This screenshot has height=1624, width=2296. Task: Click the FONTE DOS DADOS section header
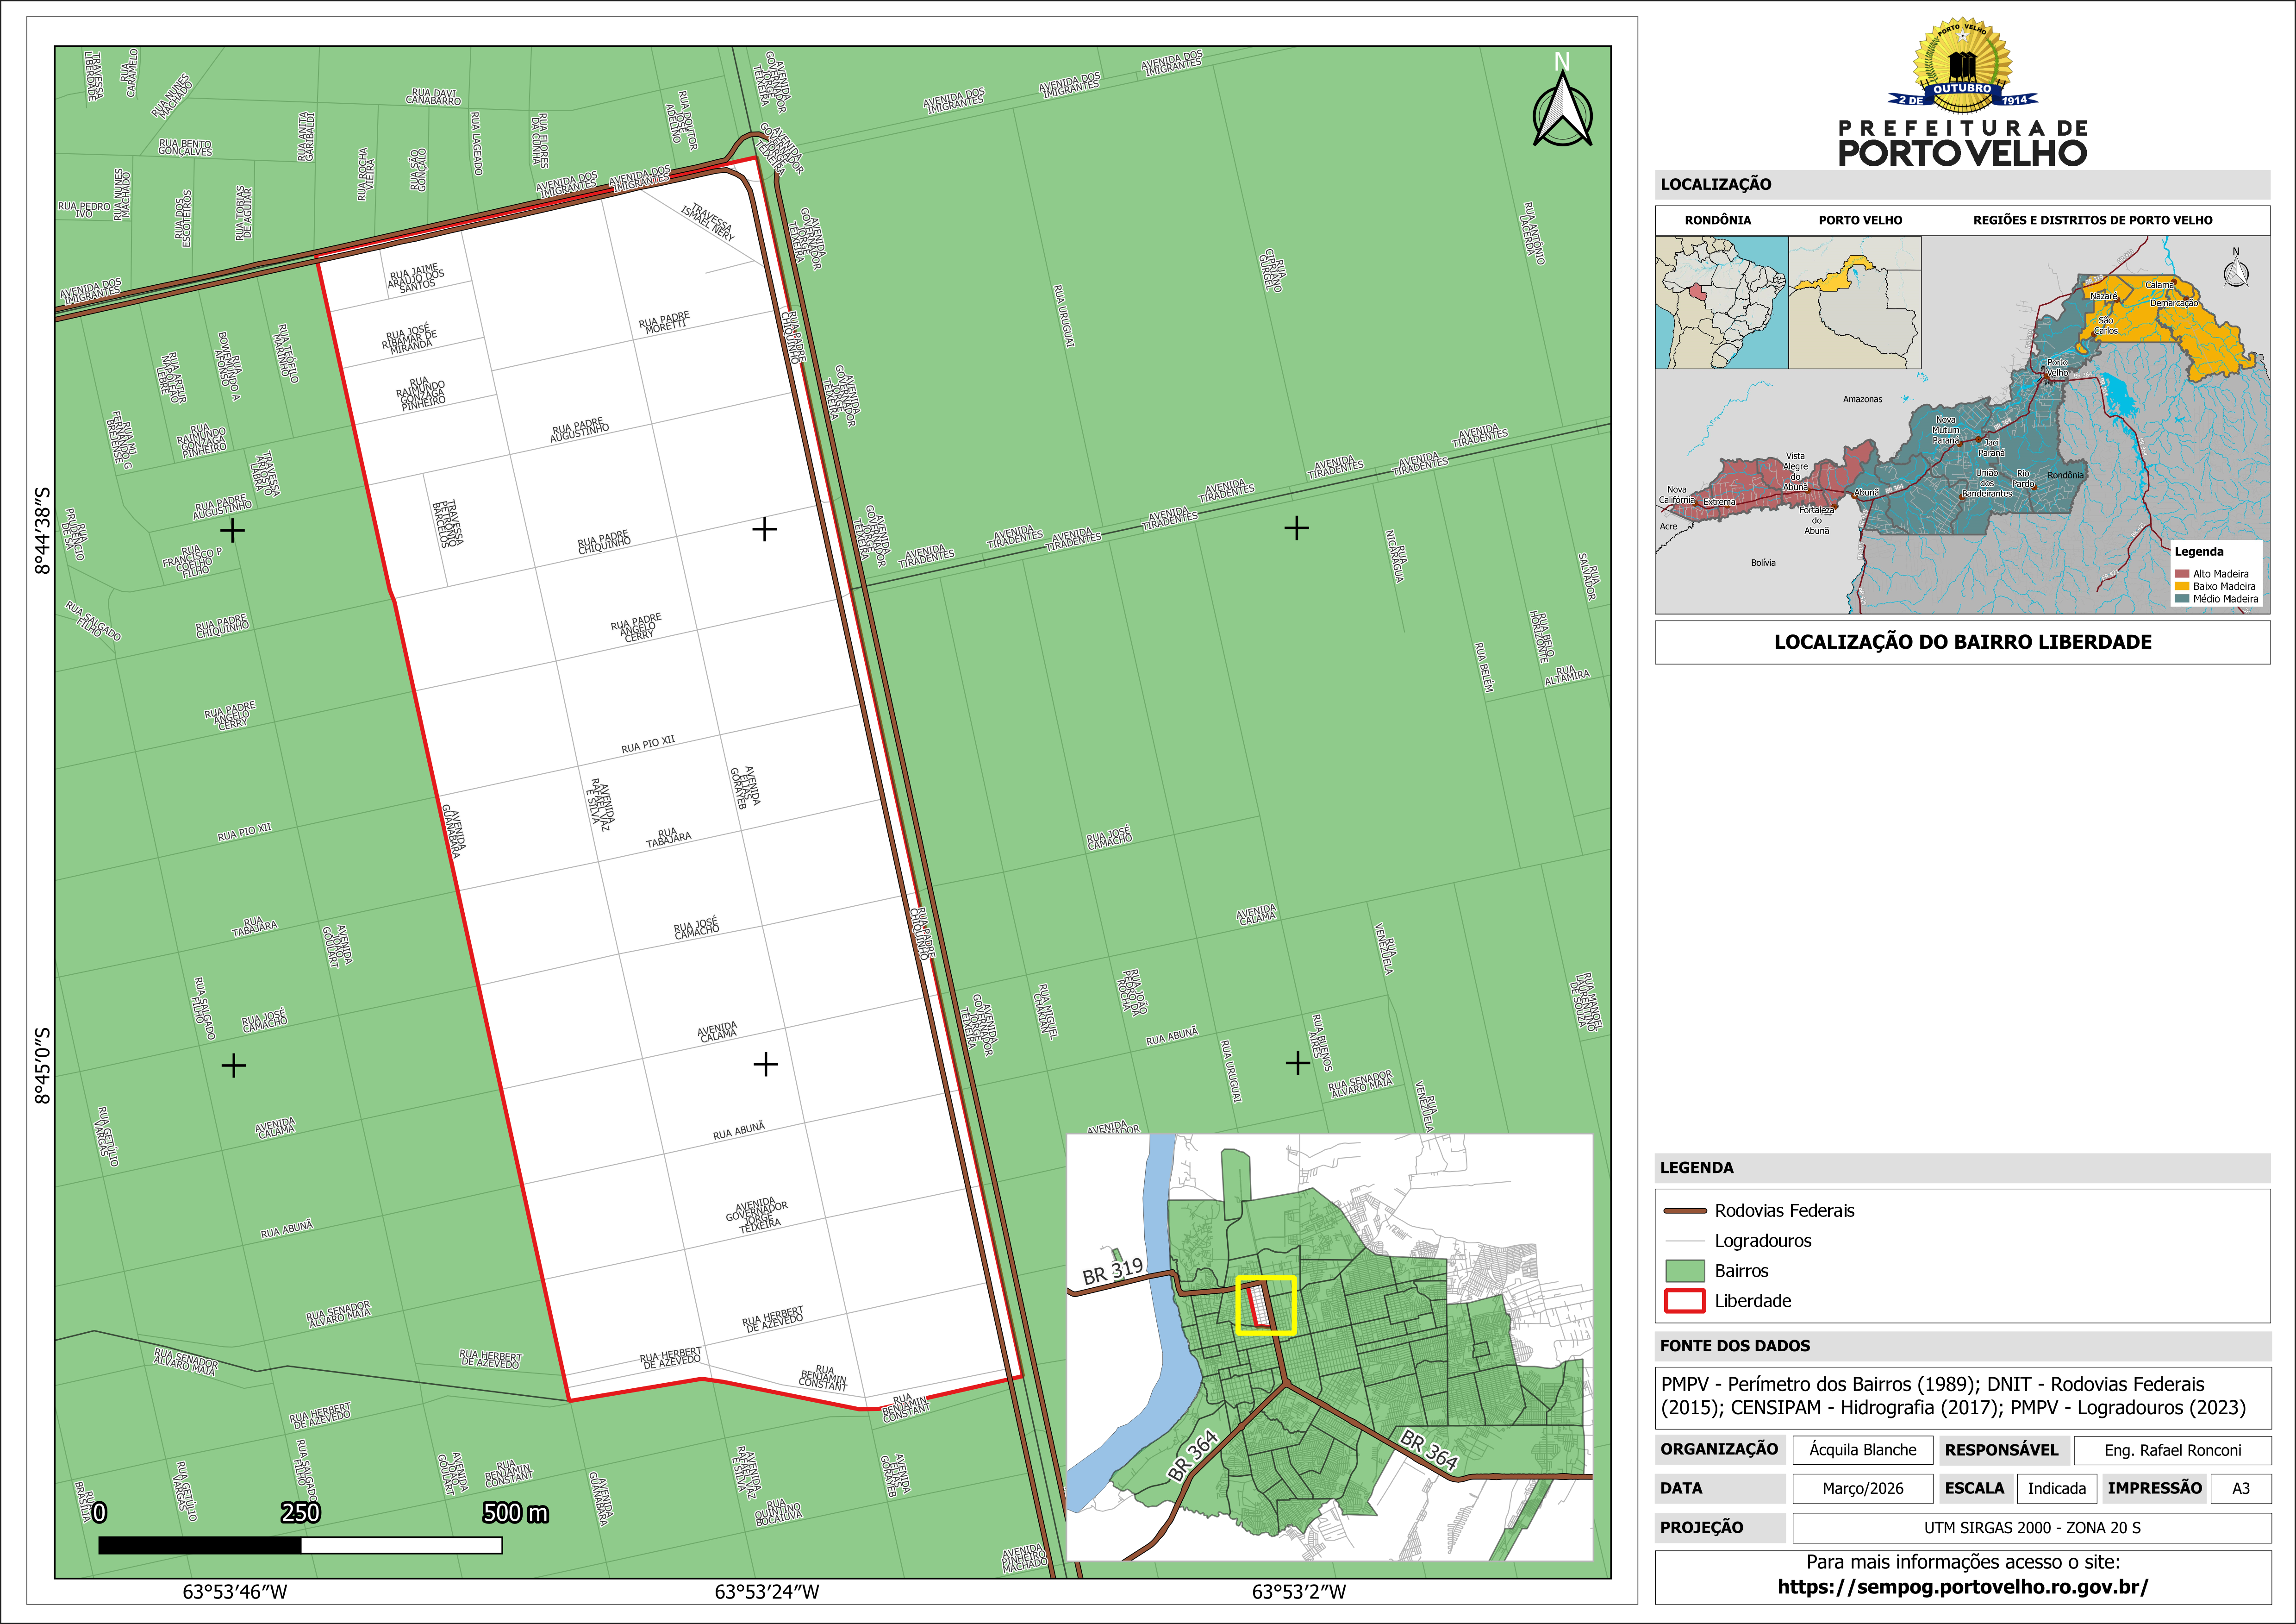click(x=1735, y=1346)
